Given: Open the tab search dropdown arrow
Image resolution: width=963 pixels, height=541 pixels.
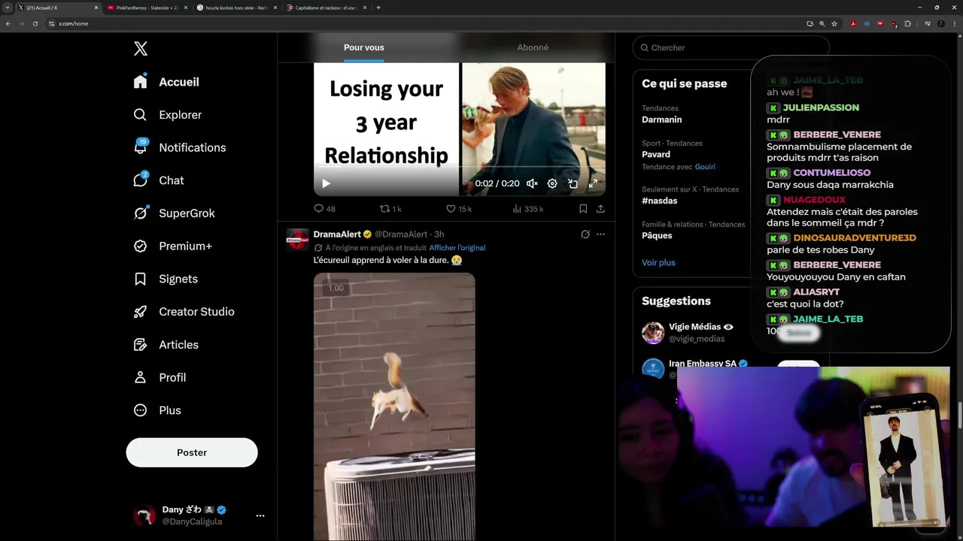Looking at the screenshot, I should (x=8, y=8).
